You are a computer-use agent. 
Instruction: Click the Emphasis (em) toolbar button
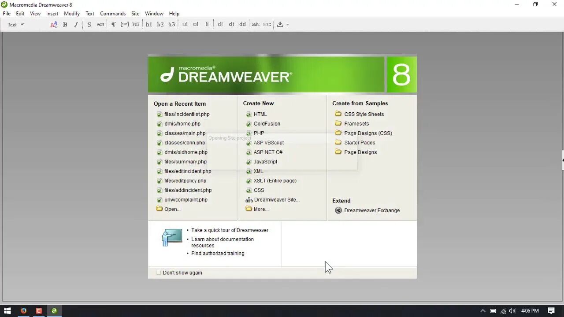(x=100, y=25)
